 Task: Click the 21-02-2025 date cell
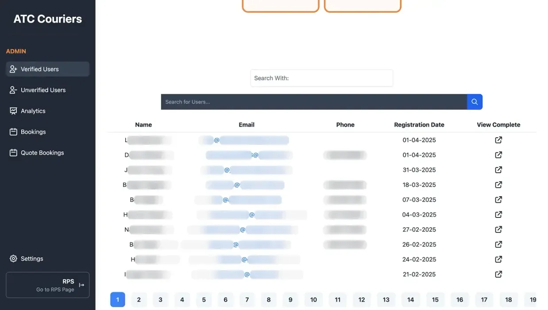click(419, 274)
